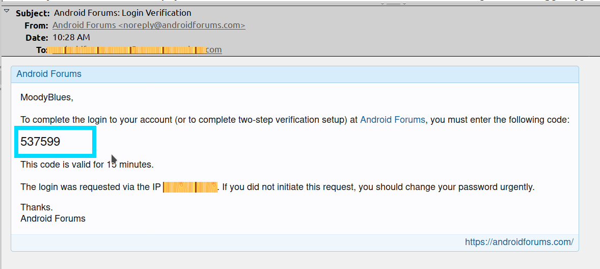Select the verification code 537599
The image size is (600, 269).
[40, 142]
